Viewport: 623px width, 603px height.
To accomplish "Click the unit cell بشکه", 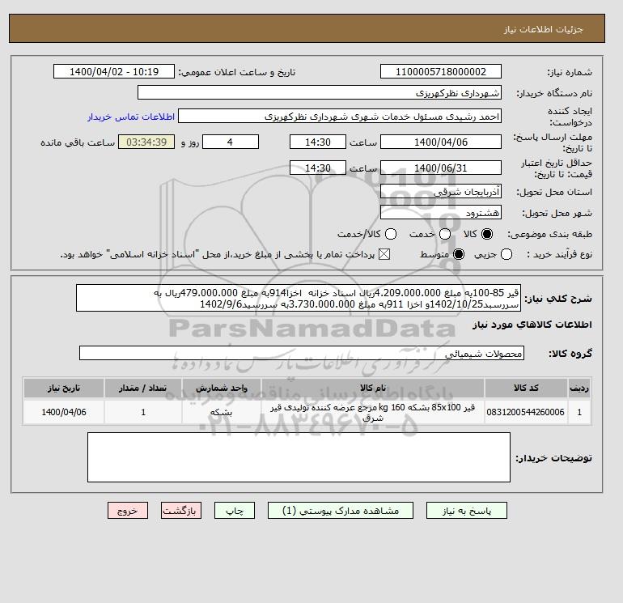I will click(x=222, y=412).
